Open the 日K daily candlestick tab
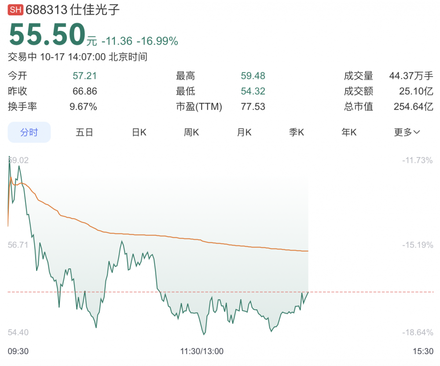The image size is (440, 366). coord(139,132)
